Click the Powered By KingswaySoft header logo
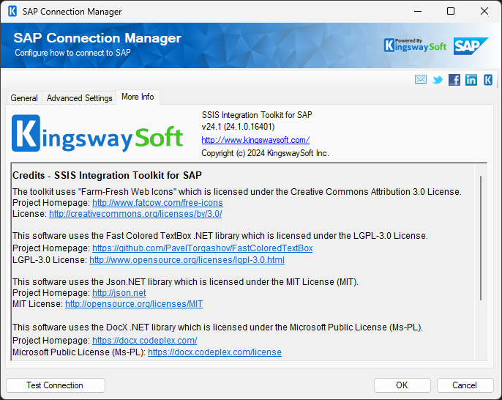The height and width of the screenshot is (400, 502). pos(415,45)
